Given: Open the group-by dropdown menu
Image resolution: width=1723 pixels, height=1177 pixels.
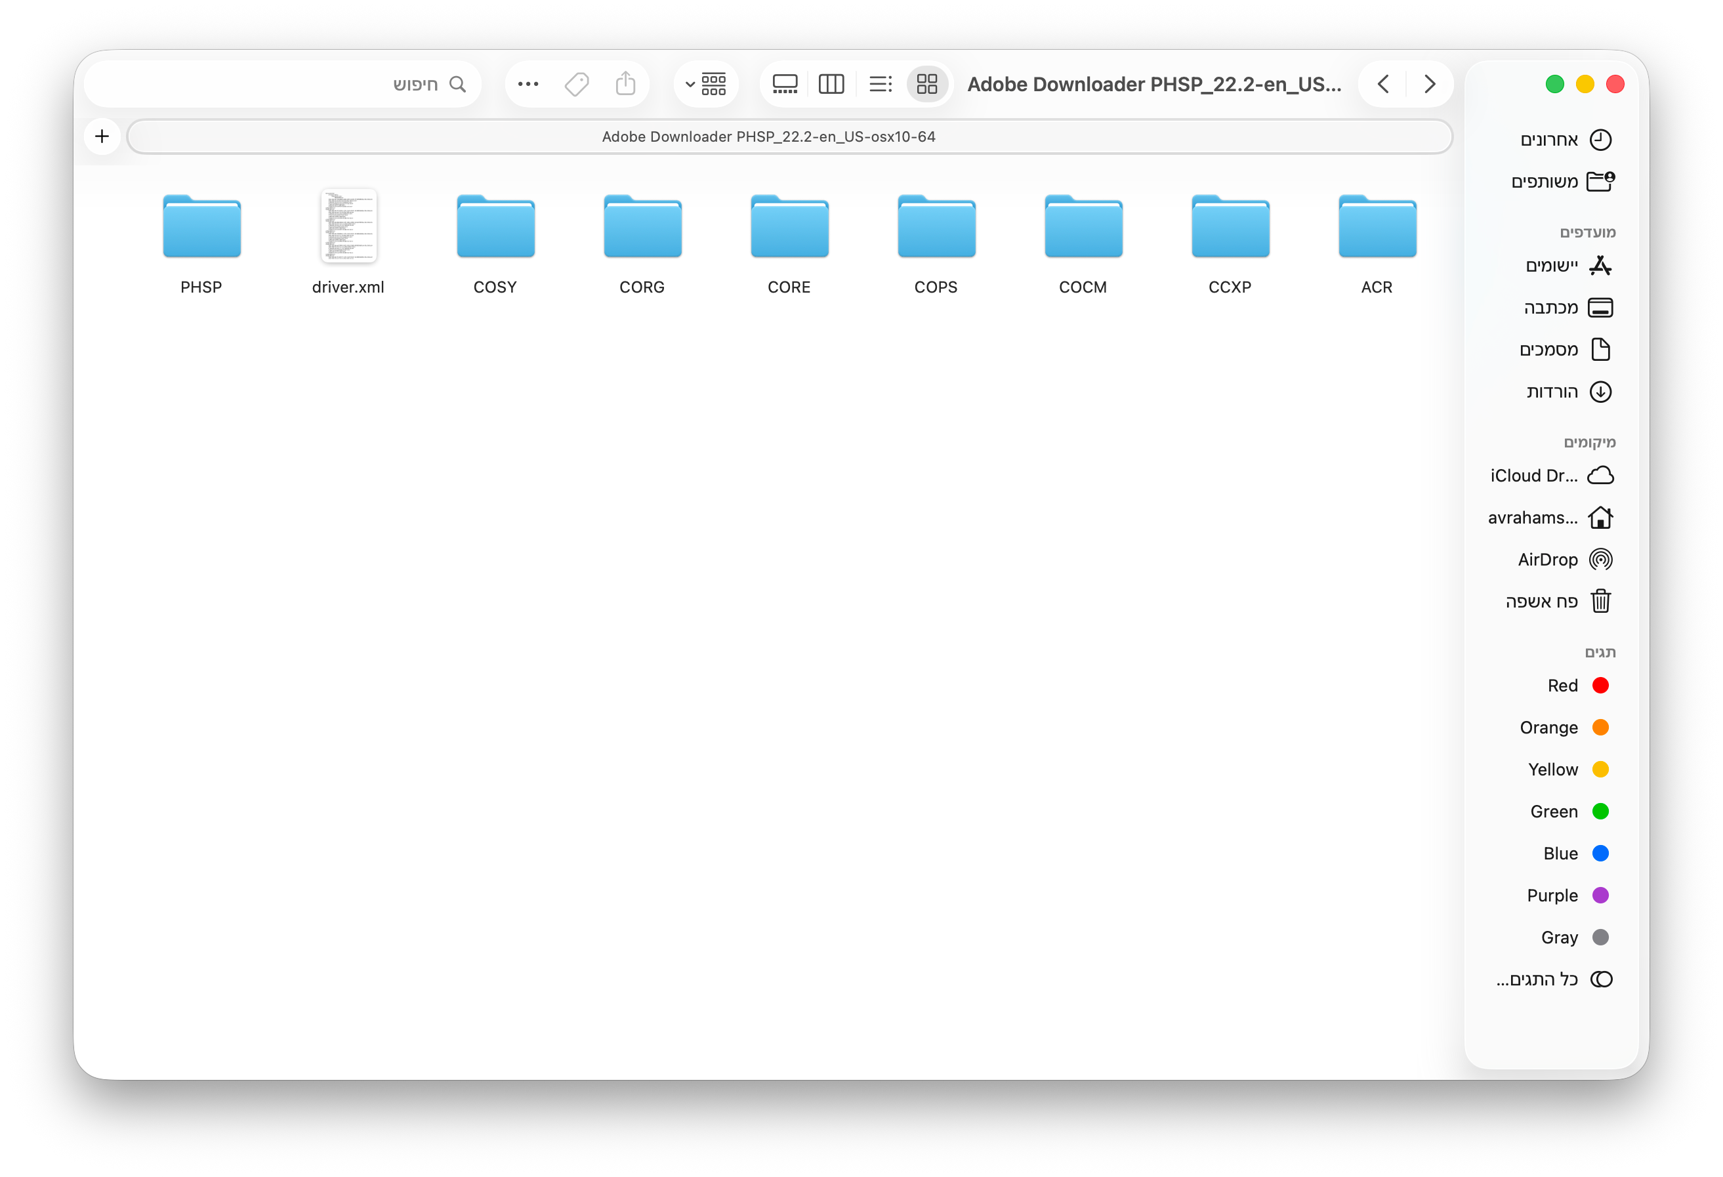Looking at the screenshot, I should [x=705, y=85].
